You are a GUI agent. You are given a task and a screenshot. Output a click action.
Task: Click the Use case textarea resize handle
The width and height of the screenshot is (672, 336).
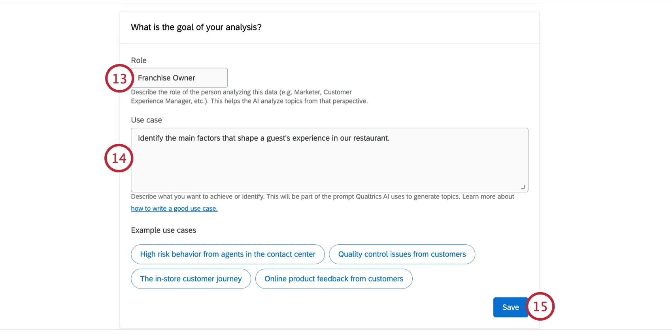523,187
